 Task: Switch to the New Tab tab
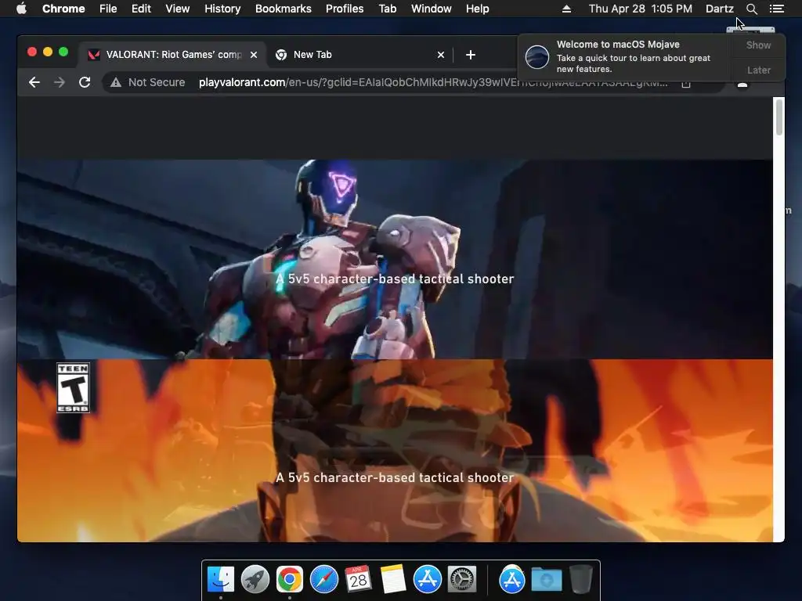tap(359, 55)
